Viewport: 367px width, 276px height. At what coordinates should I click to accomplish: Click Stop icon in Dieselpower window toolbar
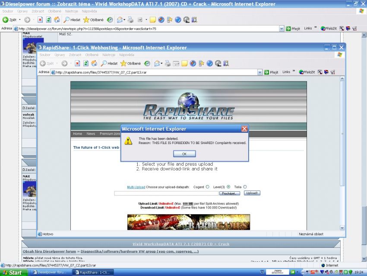coord(40,20)
